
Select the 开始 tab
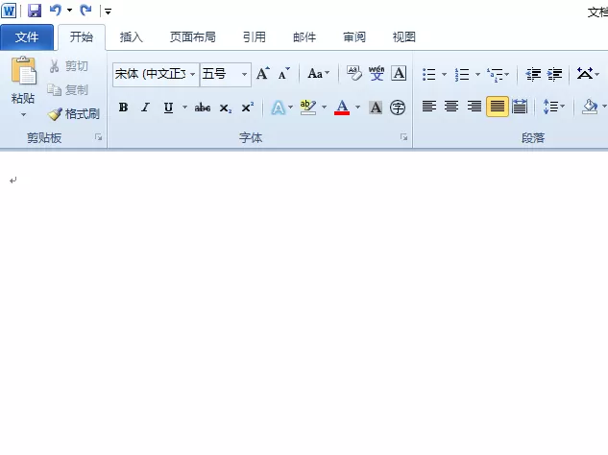pos(82,37)
